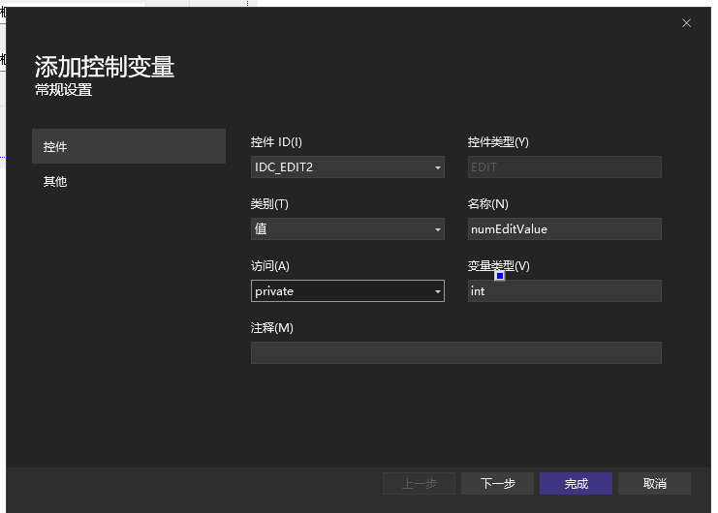Click the disabled 控件类型 EDIT field
718x513 pixels.
[x=565, y=166]
